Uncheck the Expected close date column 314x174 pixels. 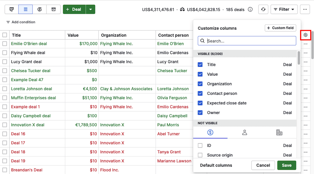(x=200, y=103)
